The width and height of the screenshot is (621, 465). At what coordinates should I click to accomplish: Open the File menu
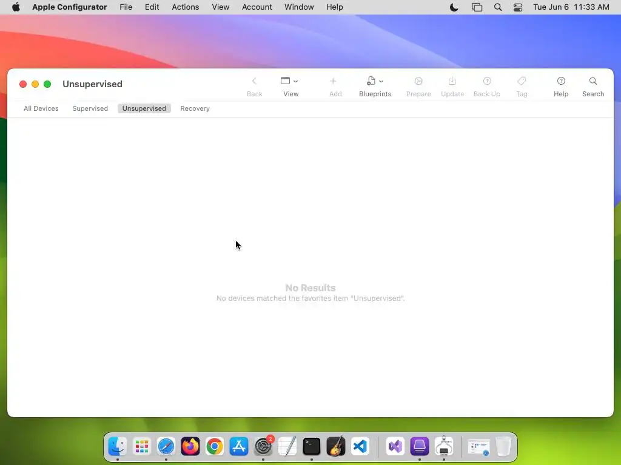[x=126, y=7]
